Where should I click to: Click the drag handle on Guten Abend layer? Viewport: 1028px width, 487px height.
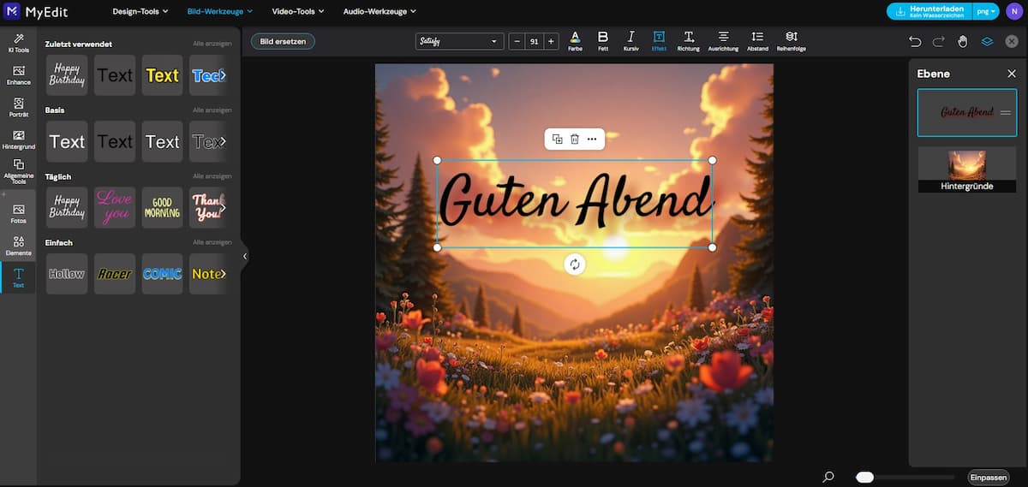1006,113
